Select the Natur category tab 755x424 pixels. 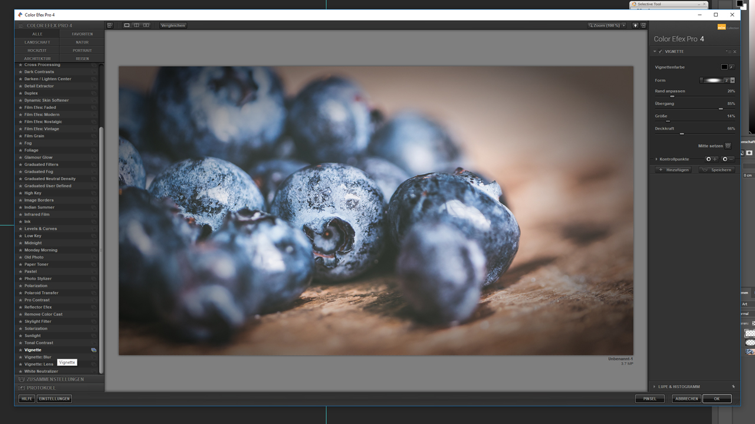[x=82, y=42]
